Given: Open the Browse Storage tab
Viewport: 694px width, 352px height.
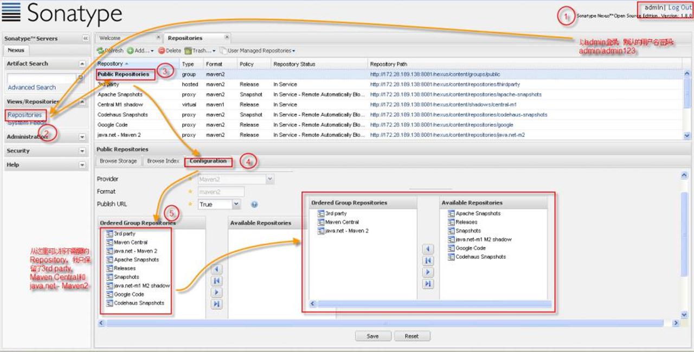Looking at the screenshot, I should [x=118, y=161].
